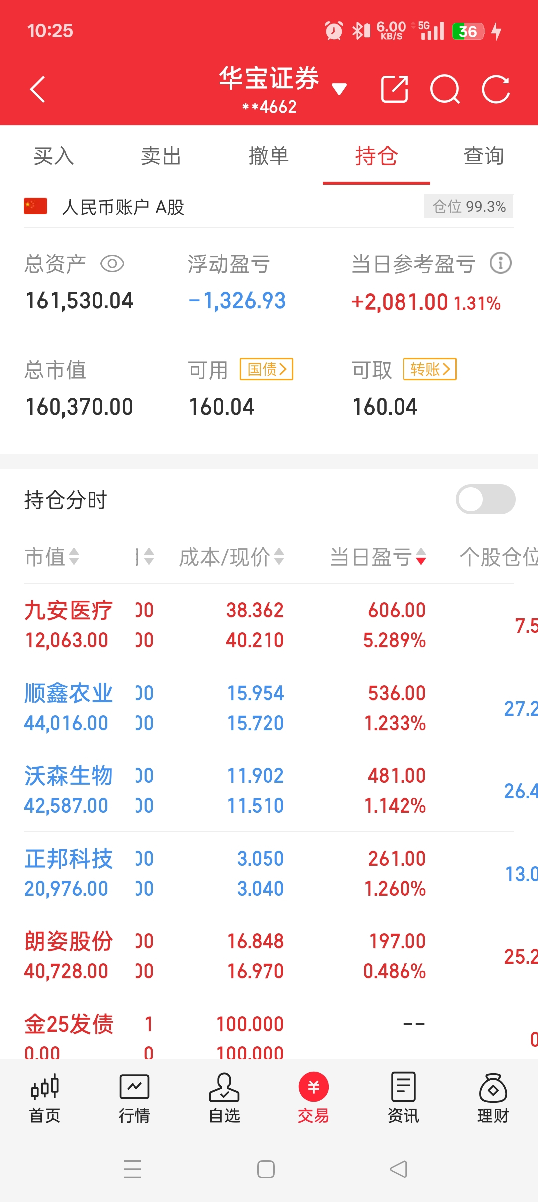Image resolution: width=538 pixels, height=1202 pixels.
Task: Hide total assets with the eye icon
Action: 112,263
